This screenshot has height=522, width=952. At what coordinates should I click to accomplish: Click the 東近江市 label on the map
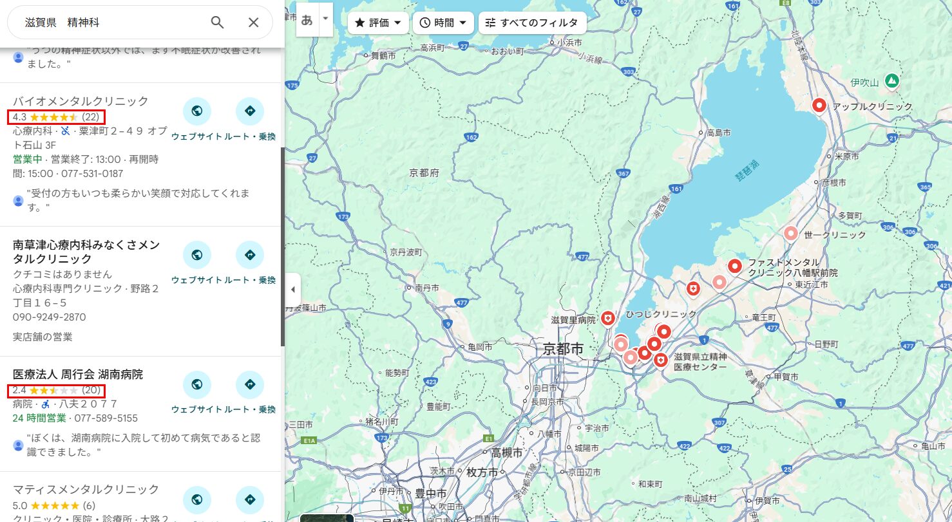[x=810, y=284]
